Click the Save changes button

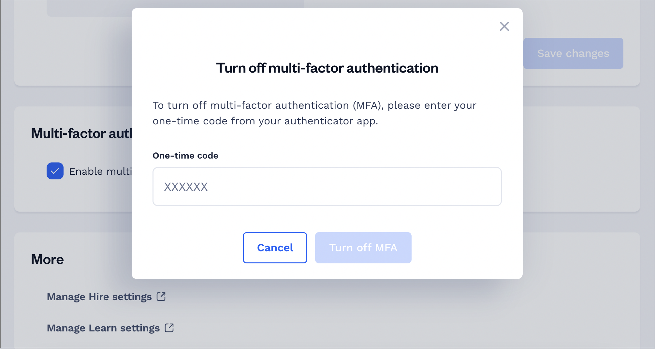(x=573, y=53)
